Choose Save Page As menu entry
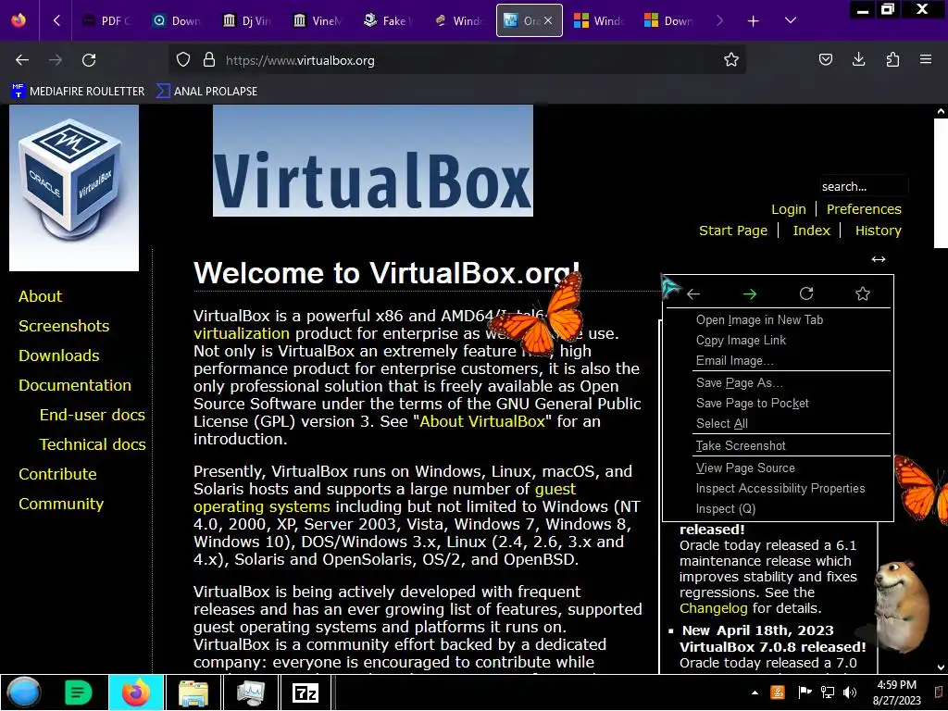Screen dimensions: 948x711 (x=778, y=382)
